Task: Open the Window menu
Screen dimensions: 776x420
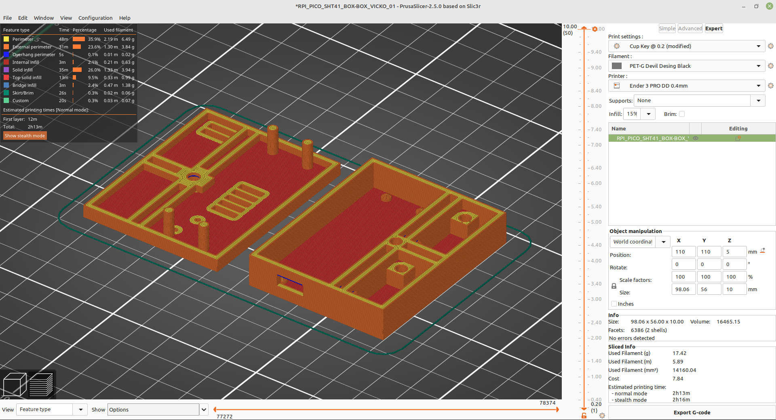Action: coord(44,18)
